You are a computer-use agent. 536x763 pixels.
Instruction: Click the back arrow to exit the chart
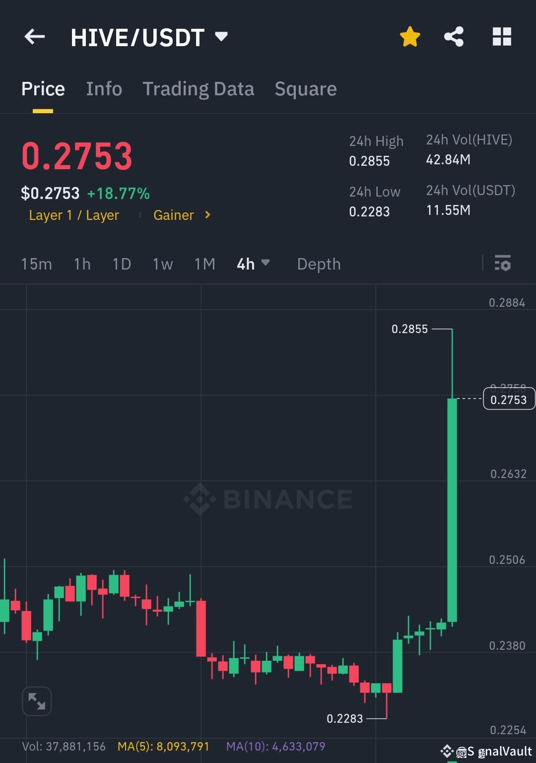[34, 36]
